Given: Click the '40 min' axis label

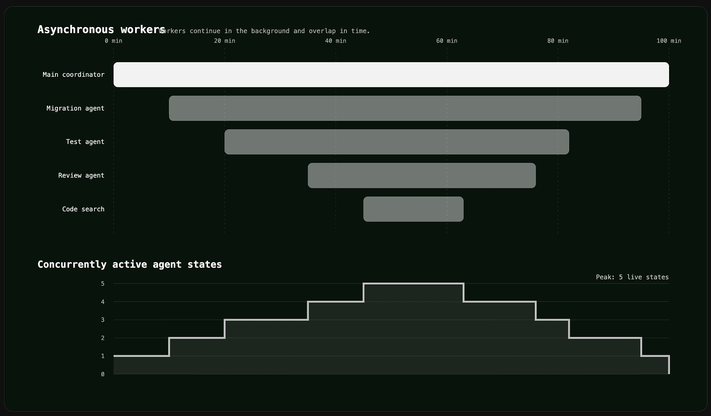Looking at the screenshot, I should pyautogui.click(x=336, y=41).
